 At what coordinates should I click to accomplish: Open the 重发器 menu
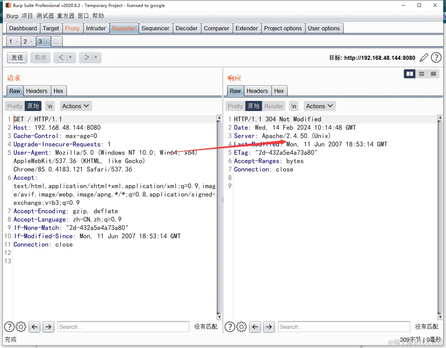click(66, 16)
